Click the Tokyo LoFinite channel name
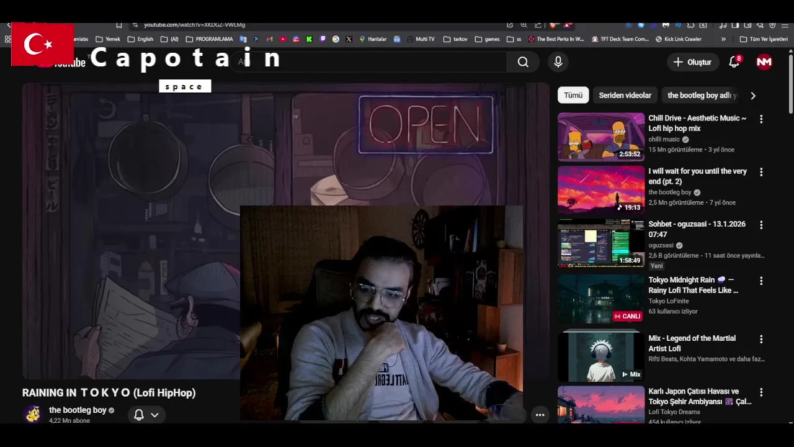Screen dimensions: 794x447 point(669,301)
